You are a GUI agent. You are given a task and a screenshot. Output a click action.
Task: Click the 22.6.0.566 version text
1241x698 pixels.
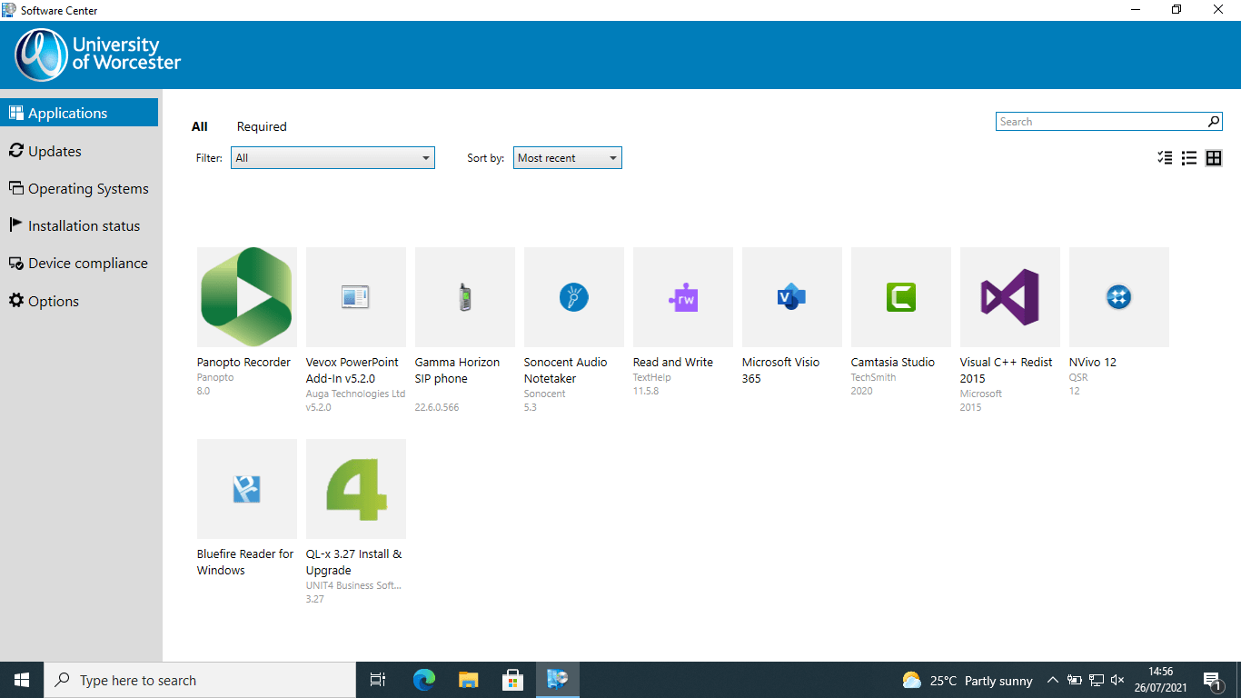[437, 407]
